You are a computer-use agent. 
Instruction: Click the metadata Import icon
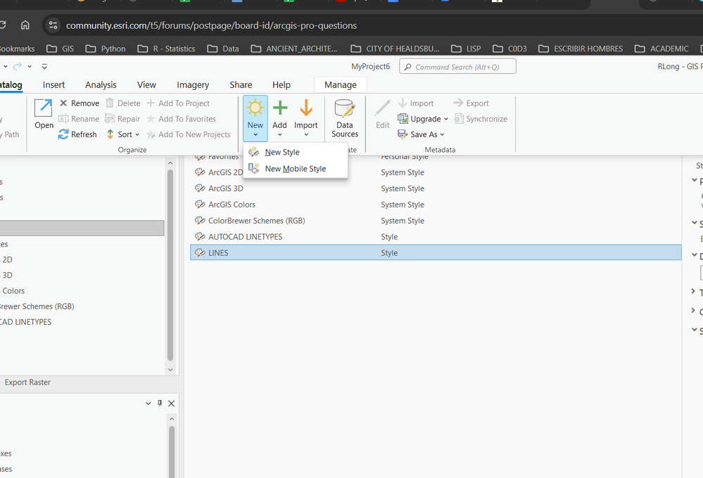click(403, 103)
